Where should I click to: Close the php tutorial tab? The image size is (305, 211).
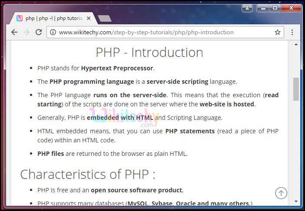[88, 18]
